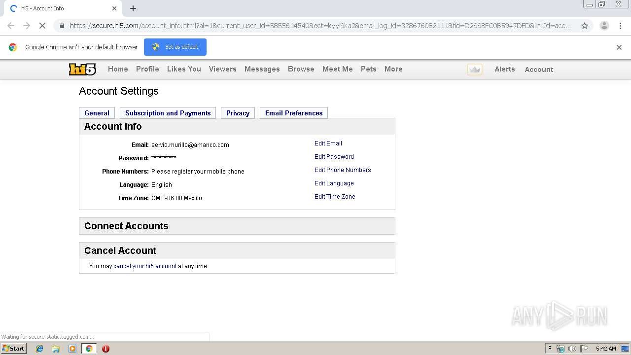
Task: Switch to Subscription and Payments tab
Action: [168, 113]
